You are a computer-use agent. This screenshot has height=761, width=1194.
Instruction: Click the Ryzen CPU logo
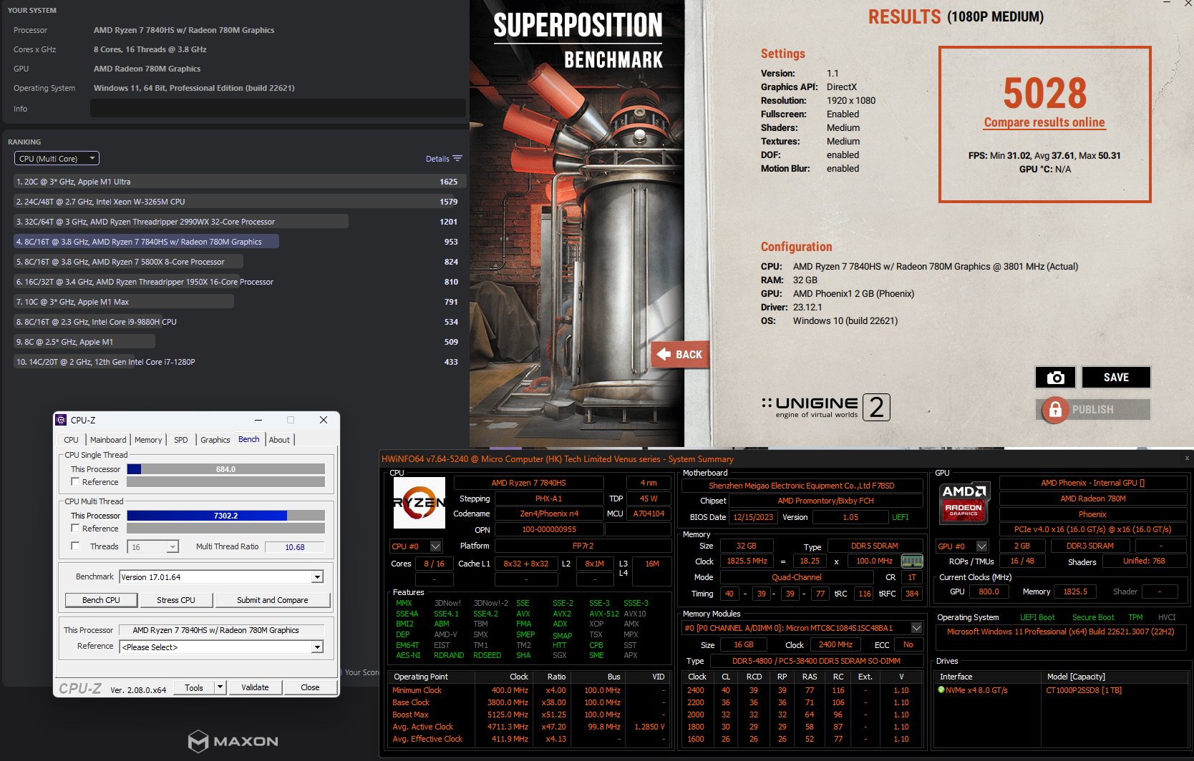419,503
